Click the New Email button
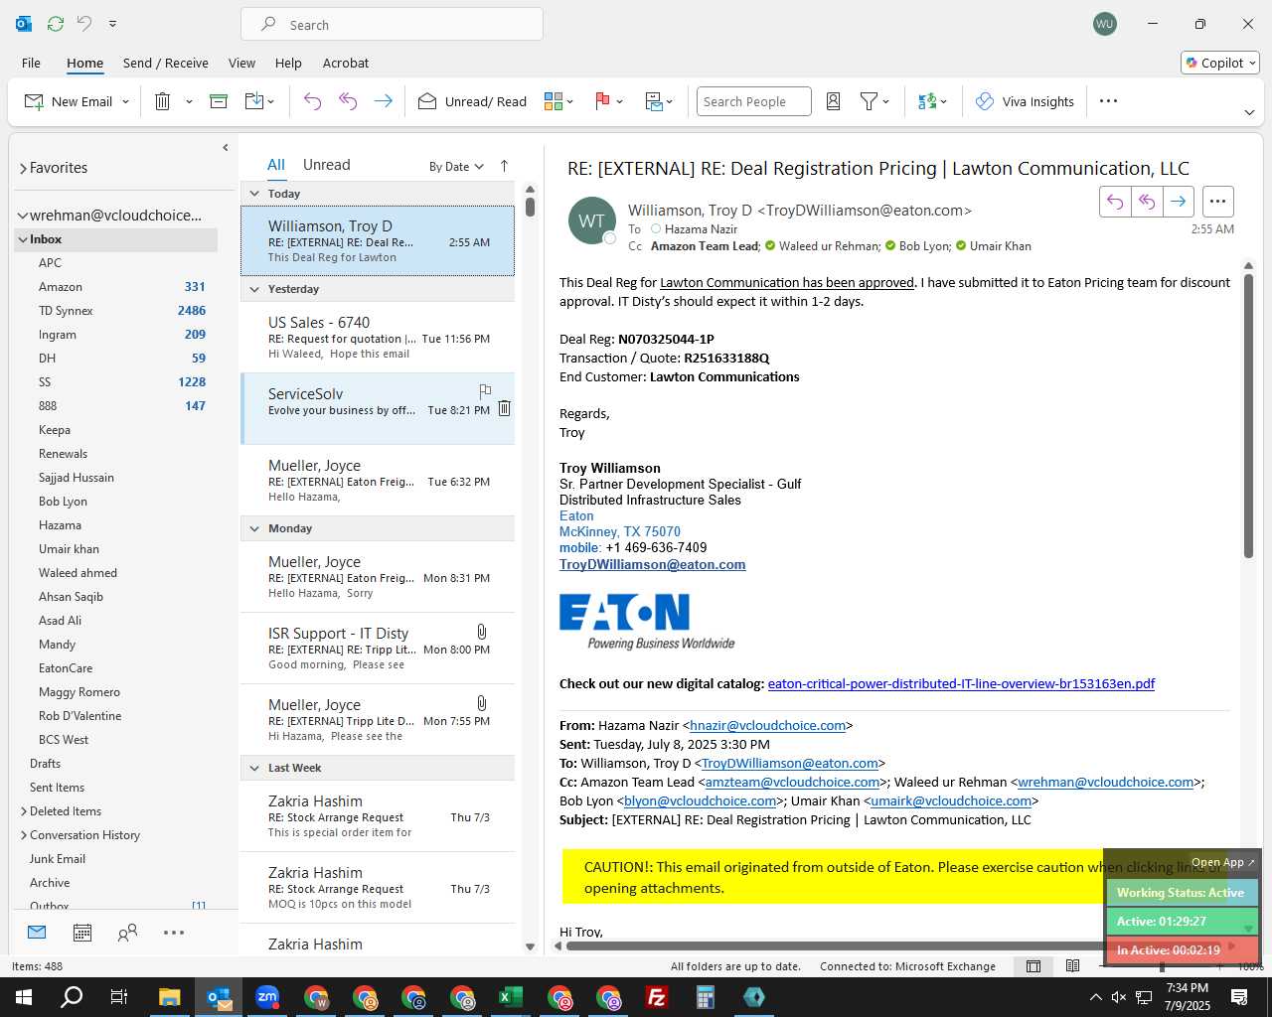The width and height of the screenshot is (1272, 1017). click(x=68, y=101)
